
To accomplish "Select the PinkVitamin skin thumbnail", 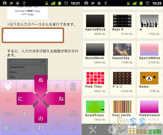I will tap(149, 107).
